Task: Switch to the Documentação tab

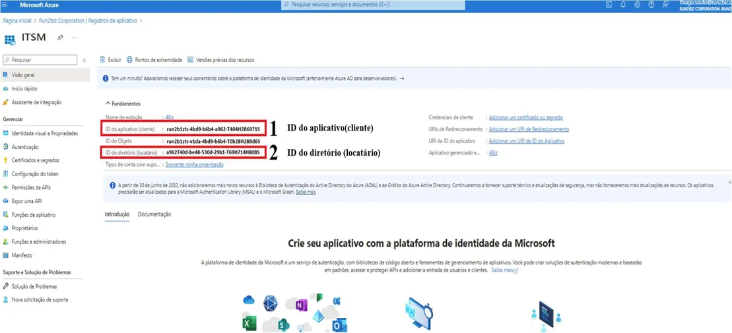Action: [154, 214]
